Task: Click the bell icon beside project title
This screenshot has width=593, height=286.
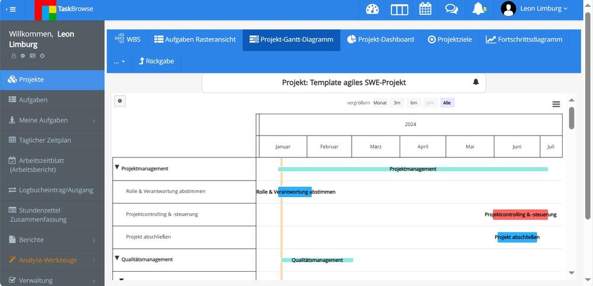Action: [x=476, y=82]
